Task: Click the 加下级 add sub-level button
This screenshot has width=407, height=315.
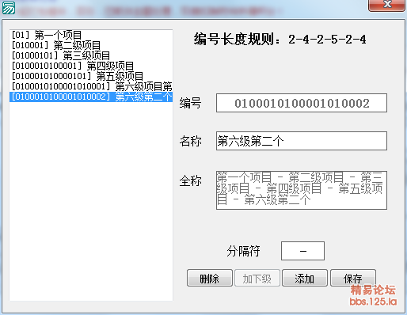Action: point(257,278)
